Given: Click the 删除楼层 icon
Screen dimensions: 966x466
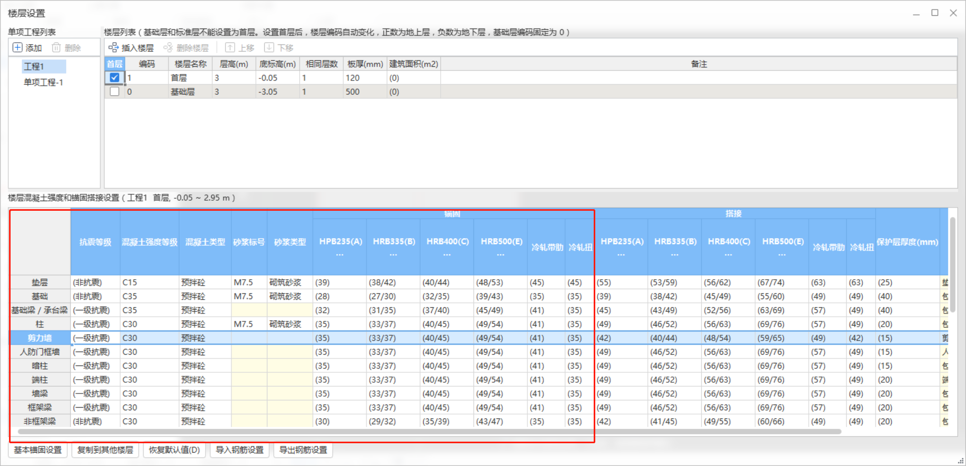Looking at the screenshot, I should (168, 48).
